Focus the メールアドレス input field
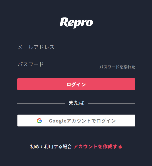This screenshot has width=152, height=166. click(x=76, y=47)
